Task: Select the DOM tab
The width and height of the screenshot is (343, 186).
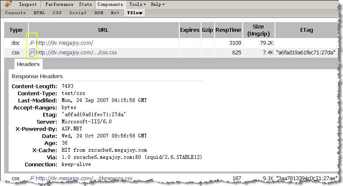Action: tap(99, 13)
